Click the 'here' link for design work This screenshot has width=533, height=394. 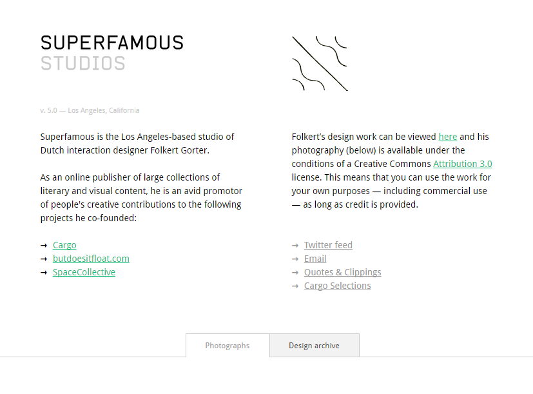pyautogui.click(x=447, y=137)
